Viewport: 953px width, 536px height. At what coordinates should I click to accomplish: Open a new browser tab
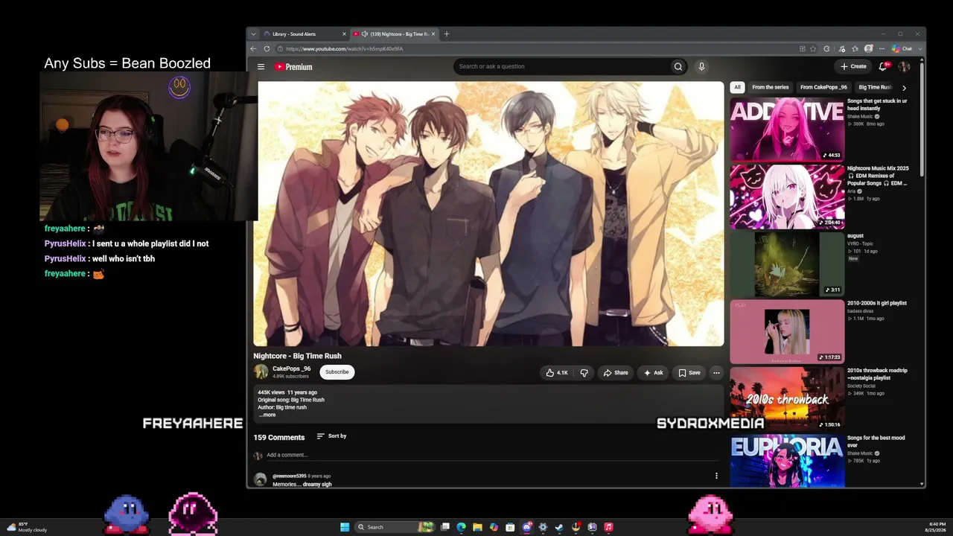coord(447,33)
